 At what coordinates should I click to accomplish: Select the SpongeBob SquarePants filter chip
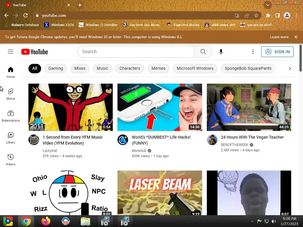click(248, 68)
